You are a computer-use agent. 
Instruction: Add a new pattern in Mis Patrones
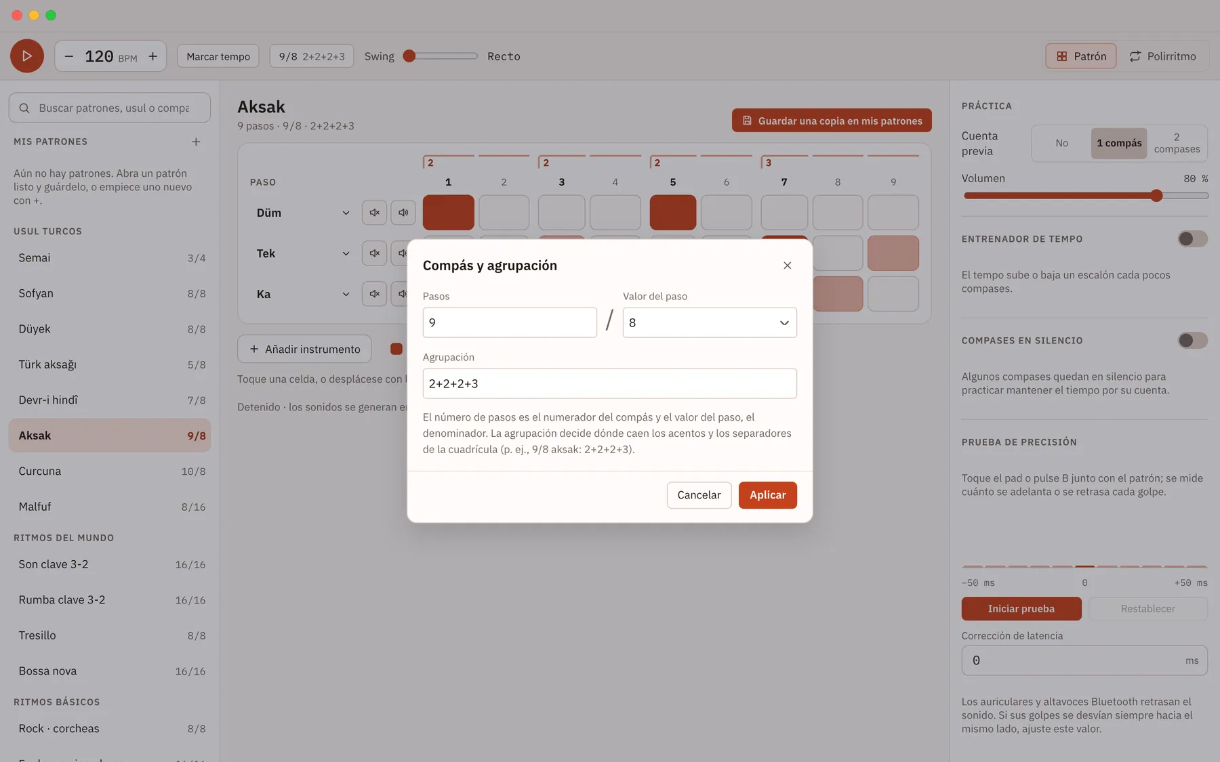196,142
